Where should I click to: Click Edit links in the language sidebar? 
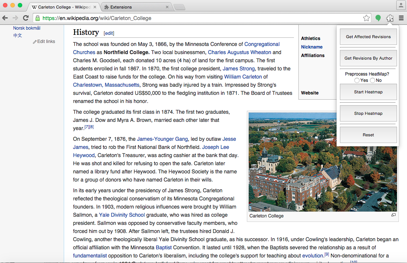(x=46, y=41)
